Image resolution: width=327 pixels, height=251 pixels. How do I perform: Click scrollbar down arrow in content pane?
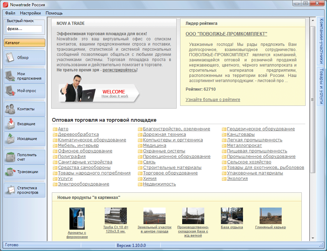coord(312,238)
